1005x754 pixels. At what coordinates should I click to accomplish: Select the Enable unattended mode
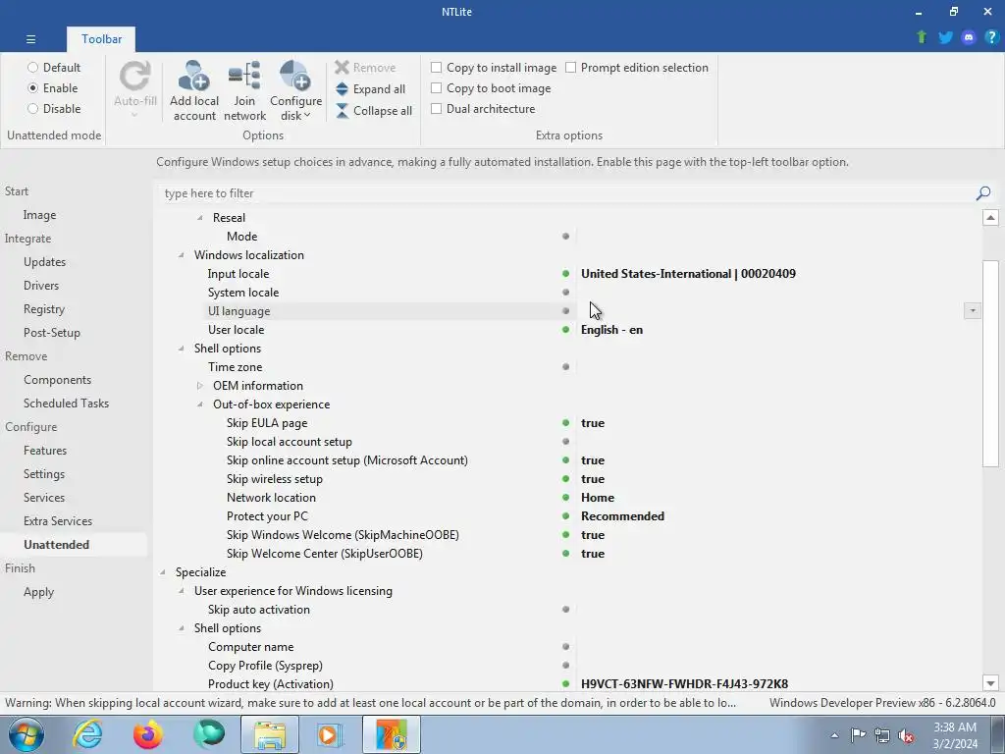(53, 87)
